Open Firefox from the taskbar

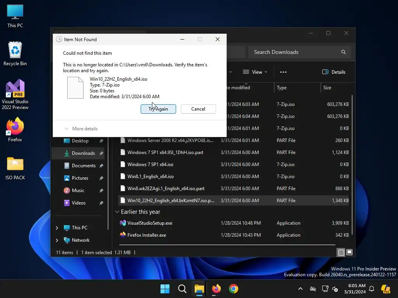216,289
